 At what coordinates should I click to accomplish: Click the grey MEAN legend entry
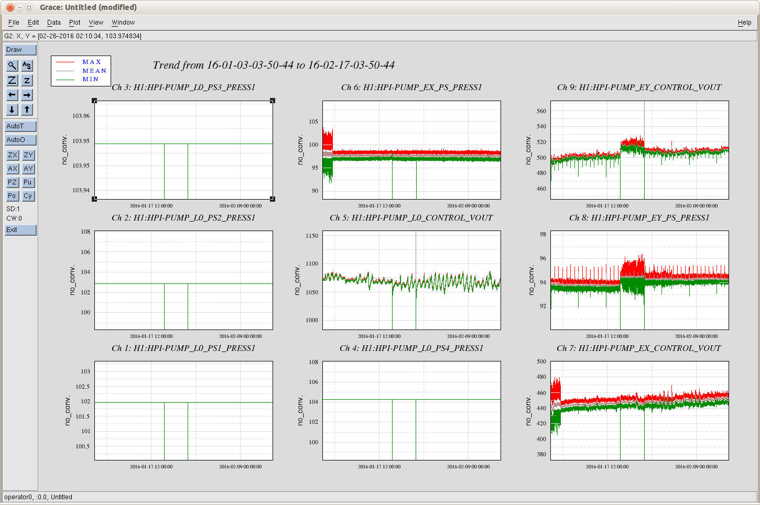(x=81, y=71)
